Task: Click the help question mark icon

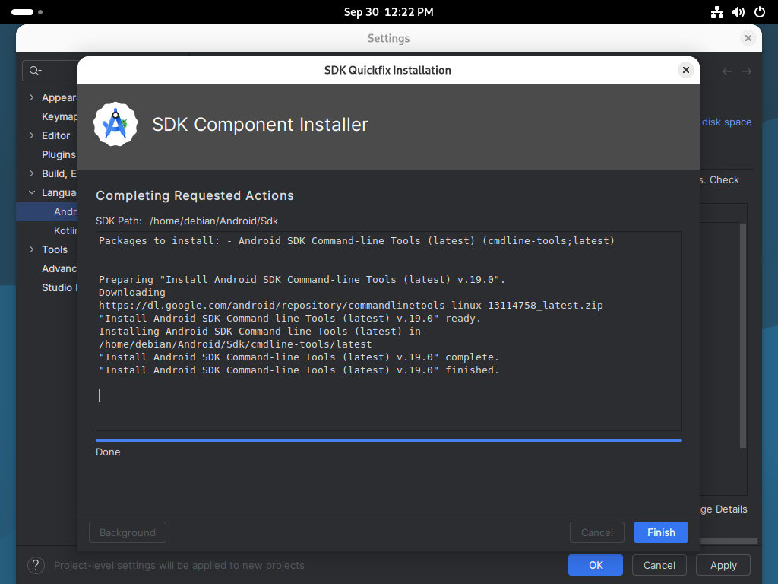Action: pyautogui.click(x=36, y=565)
